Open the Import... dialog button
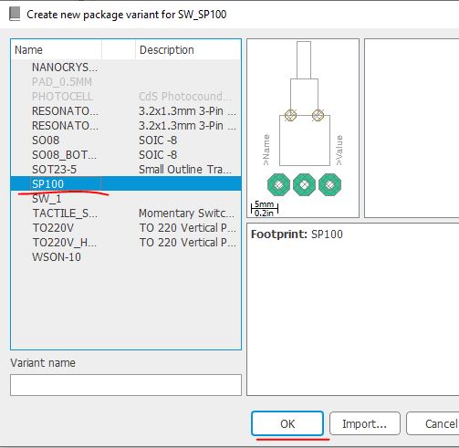459x448 pixels. (365, 423)
